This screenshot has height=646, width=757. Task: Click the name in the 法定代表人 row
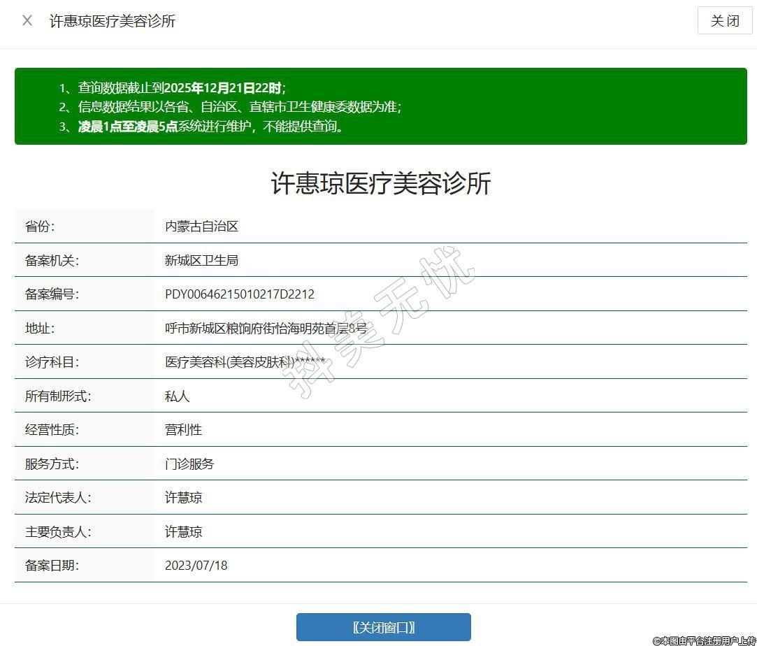point(183,498)
